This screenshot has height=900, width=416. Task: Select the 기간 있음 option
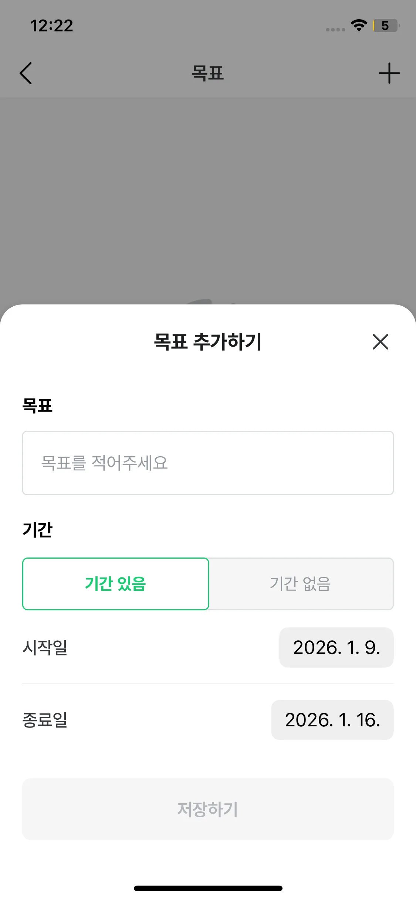116,584
